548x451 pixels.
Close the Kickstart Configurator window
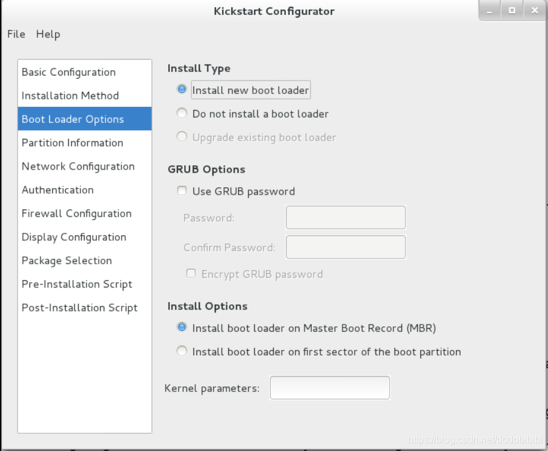pos(534,10)
